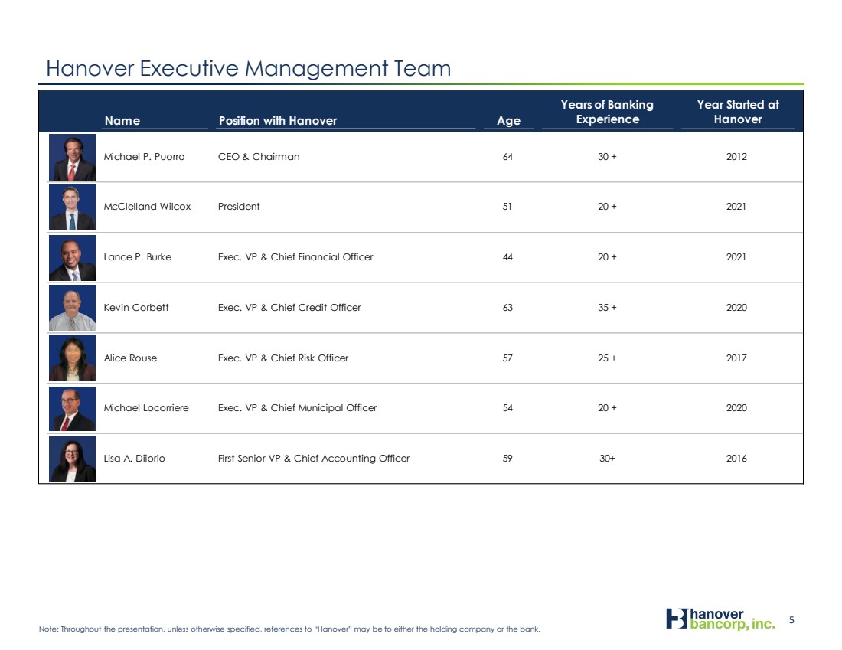Click start year "2020" in Kevin Corbett's row
The image size is (842, 650).
click(x=736, y=308)
